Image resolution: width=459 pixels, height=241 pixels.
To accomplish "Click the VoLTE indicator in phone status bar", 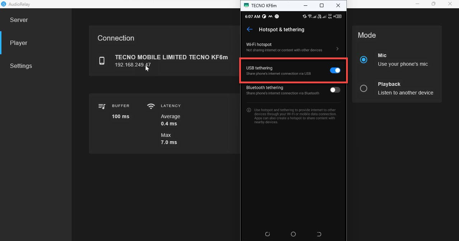I will (320, 17).
